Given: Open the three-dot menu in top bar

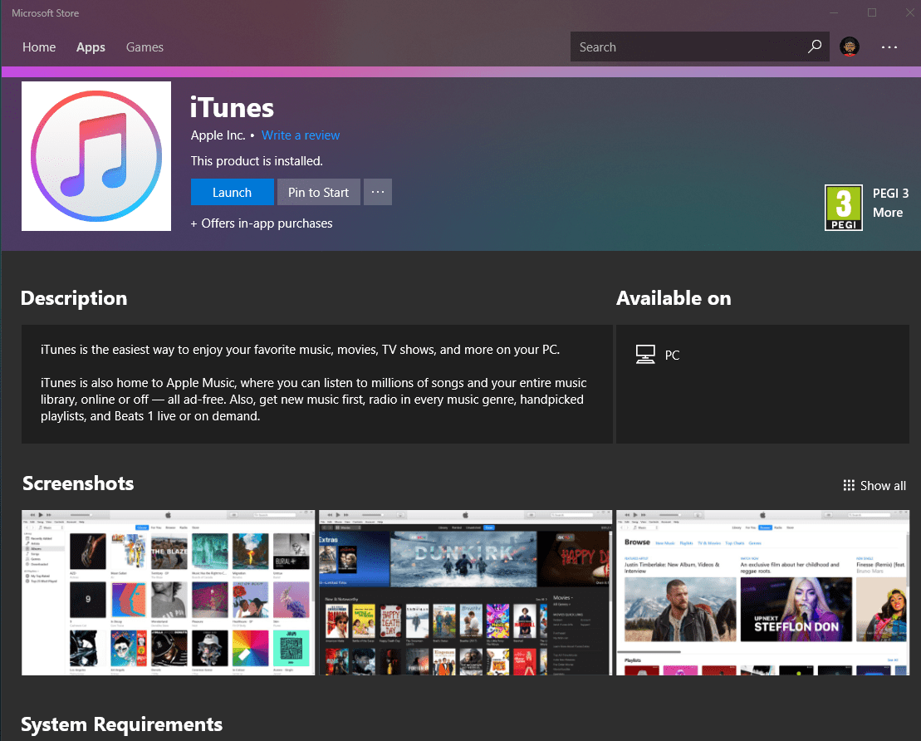Looking at the screenshot, I should click(889, 47).
